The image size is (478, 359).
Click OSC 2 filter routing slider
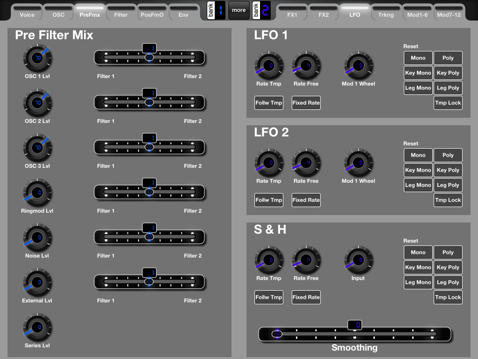pyautogui.click(x=149, y=102)
